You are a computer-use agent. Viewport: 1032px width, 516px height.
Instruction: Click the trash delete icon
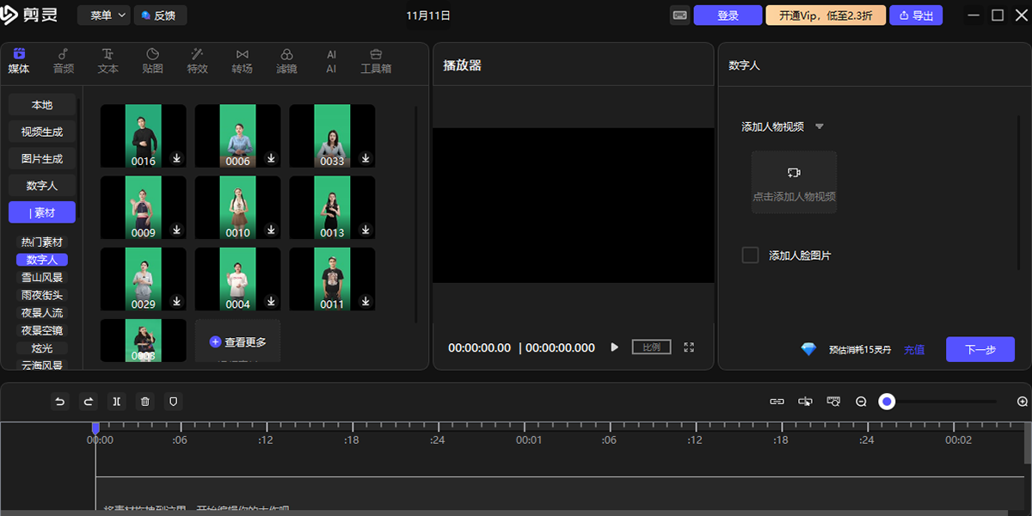[144, 402]
